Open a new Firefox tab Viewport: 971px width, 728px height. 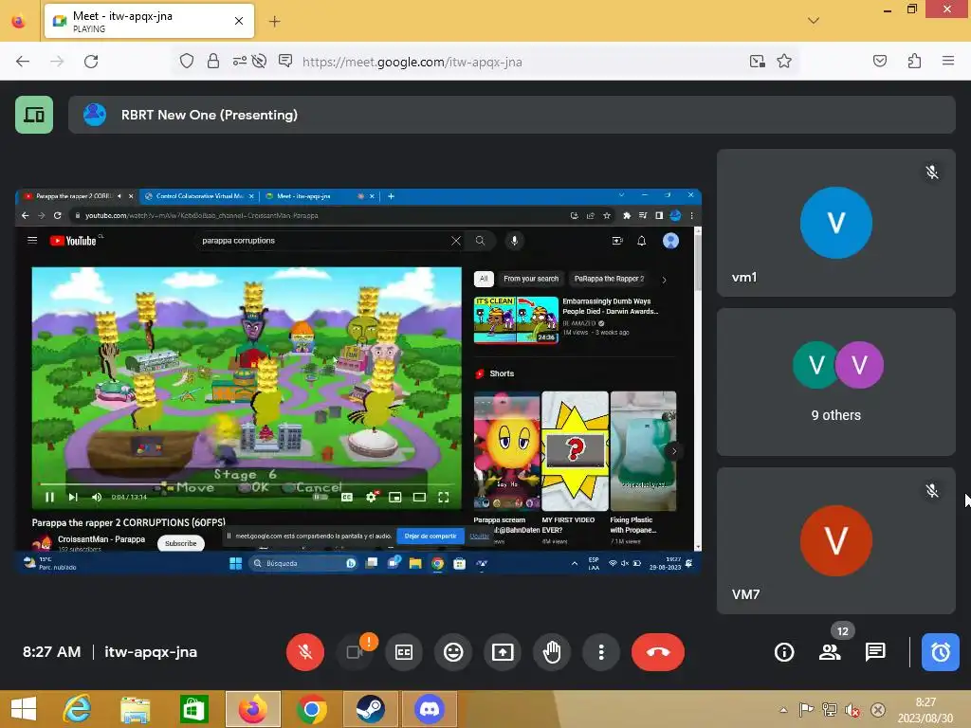coord(274,21)
